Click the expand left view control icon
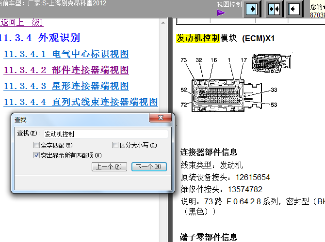The width and height of the screenshot is (325, 242). tap(294, 9)
